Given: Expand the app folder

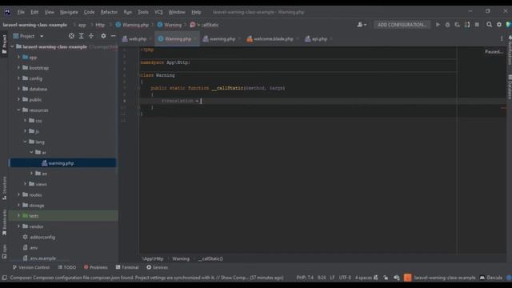Looking at the screenshot, I should [x=18, y=57].
